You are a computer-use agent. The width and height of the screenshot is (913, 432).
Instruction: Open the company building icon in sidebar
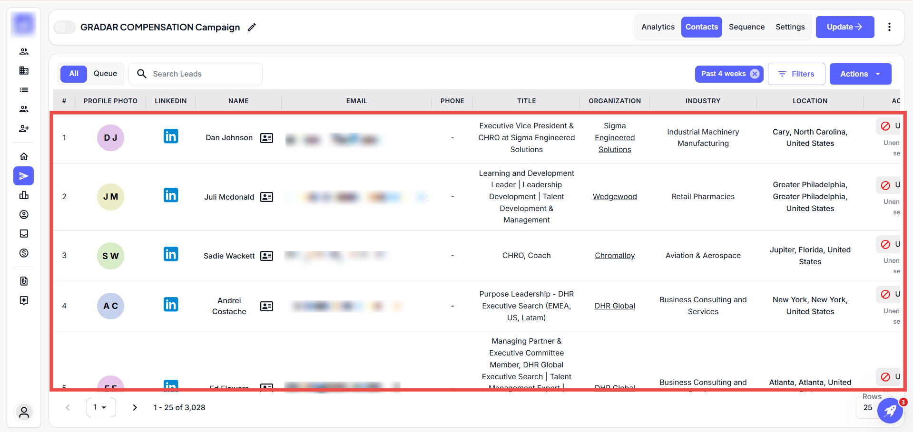[24, 71]
